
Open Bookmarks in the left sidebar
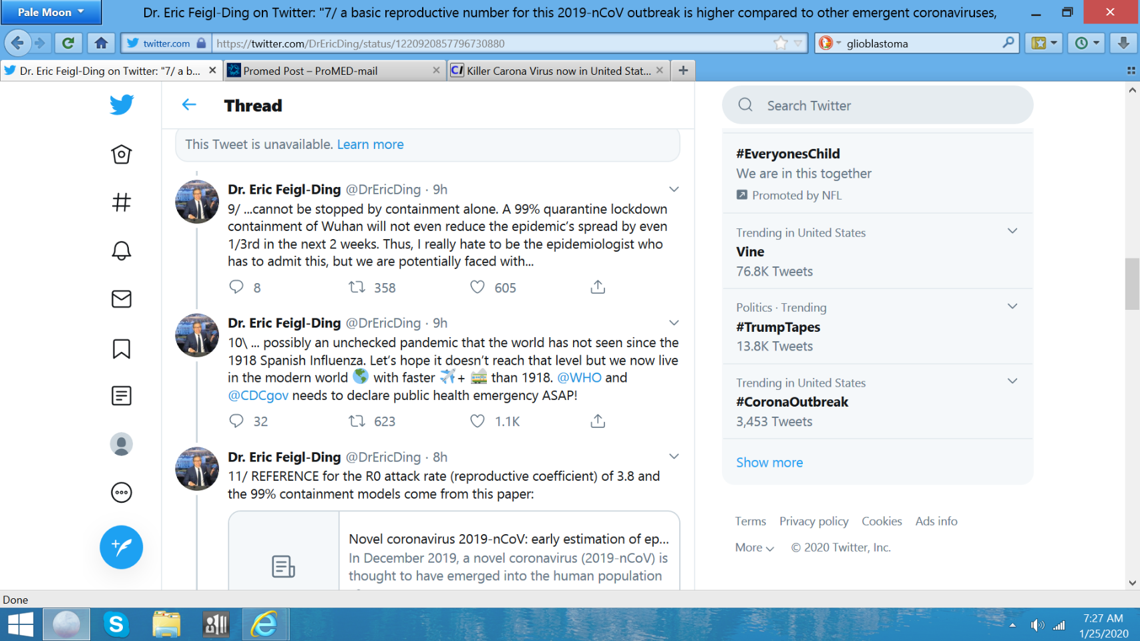click(121, 349)
